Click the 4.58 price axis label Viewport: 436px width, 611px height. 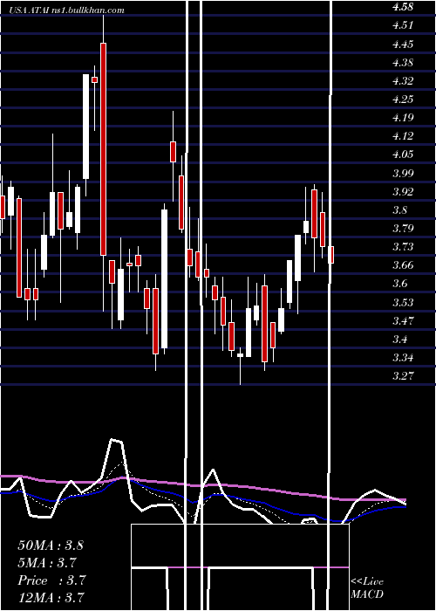403,7
